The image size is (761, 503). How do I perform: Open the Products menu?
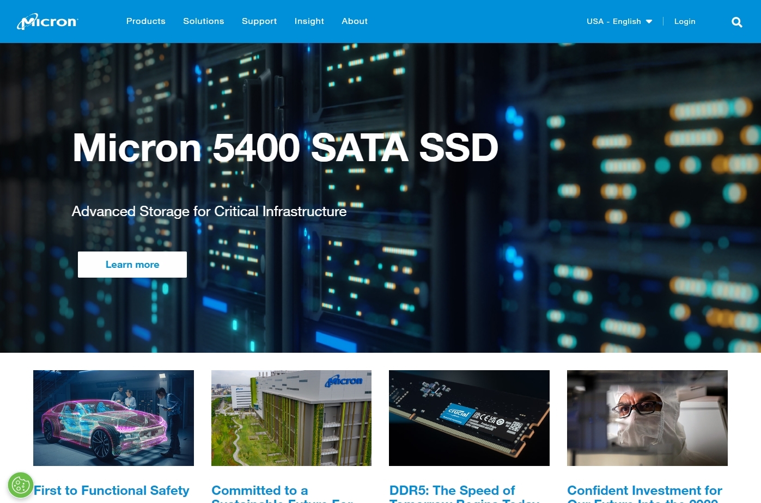pos(146,21)
